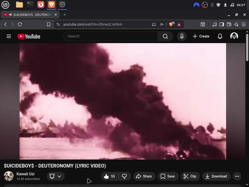Open the Brave main hamburger menu
The height and width of the screenshot is (187, 249).
click(x=244, y=24)
